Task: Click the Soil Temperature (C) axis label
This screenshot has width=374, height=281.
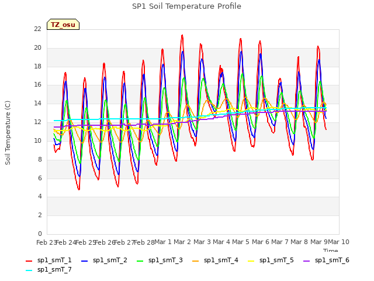Action: (x=8, y=133)
